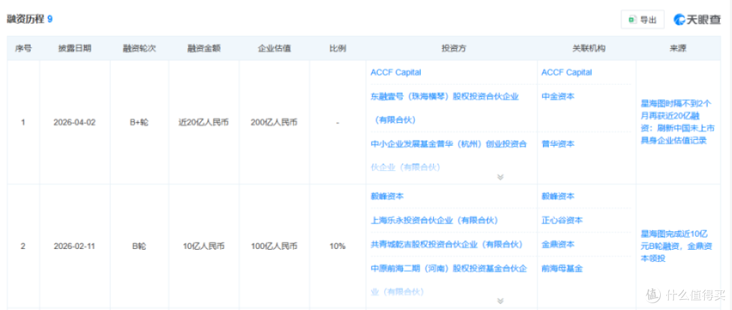
Task: Open the 天眼查 logo
Action: (x=697, y=20)
